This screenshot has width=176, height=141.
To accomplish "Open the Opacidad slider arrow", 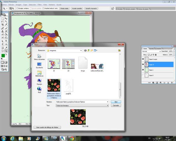I will [174, 51].
